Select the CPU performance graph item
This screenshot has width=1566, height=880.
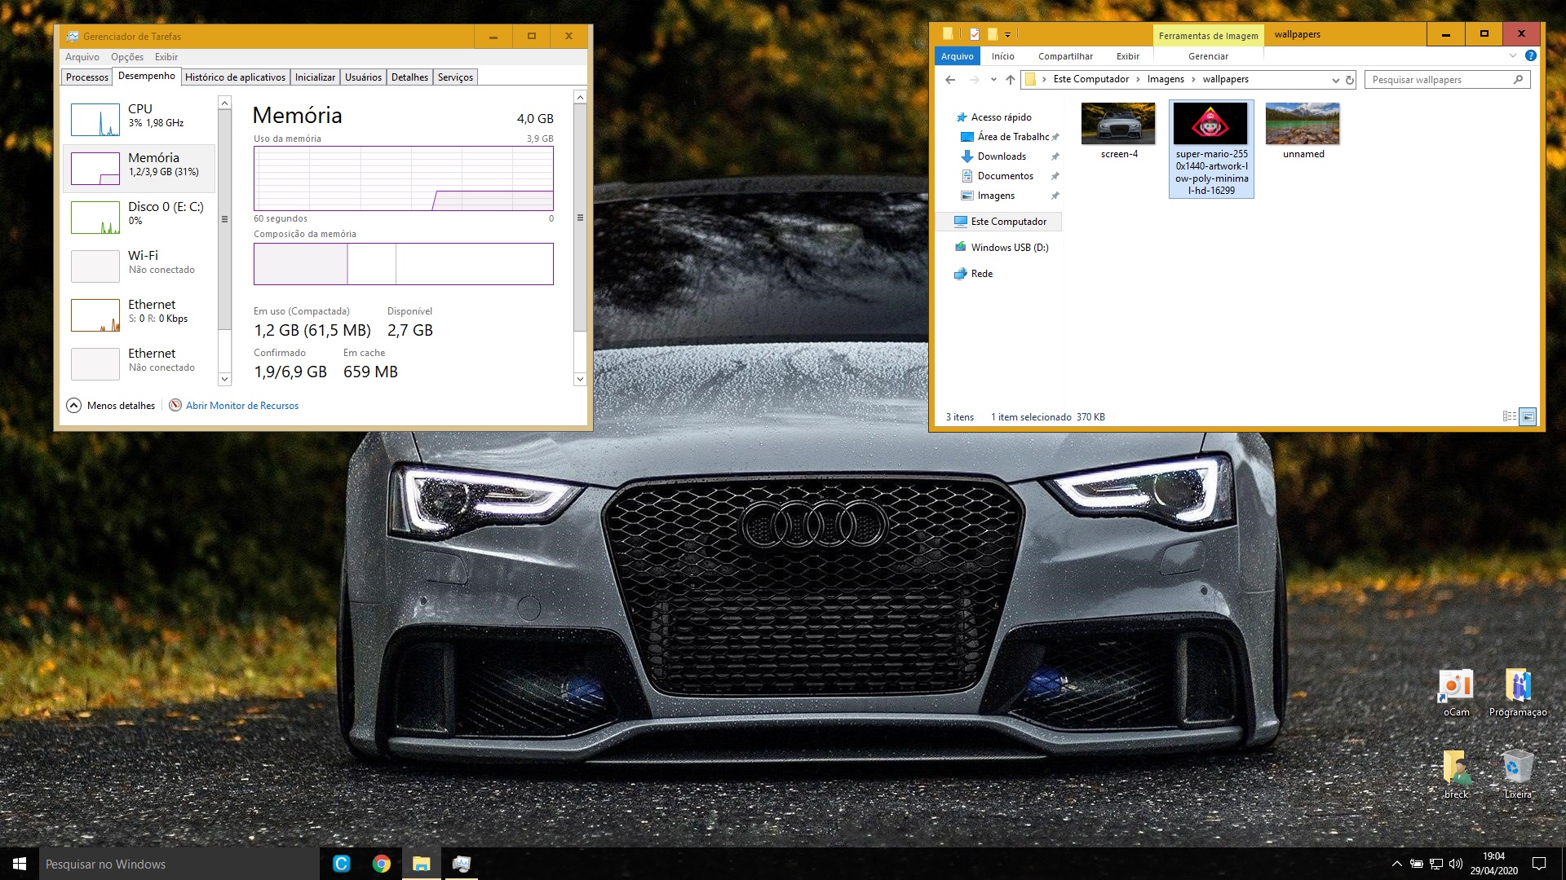click(139, 119)
